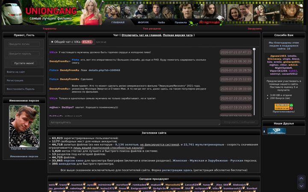Click the регистрации здесь link

pyautogui.click(x=177, y=170)
